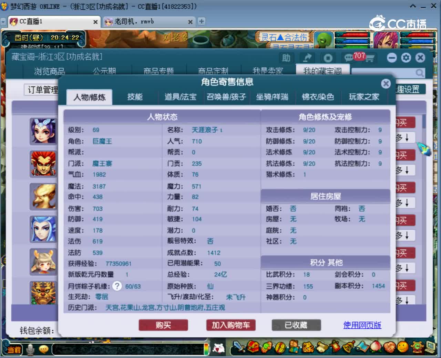Click the chat input field at bottom
441x358 pixels.
coord(128,349)
